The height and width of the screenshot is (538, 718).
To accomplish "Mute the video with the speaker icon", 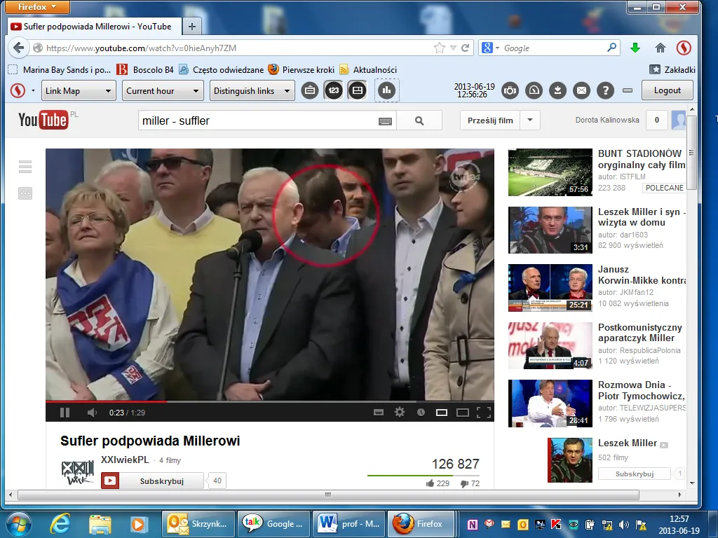I will (92, 413).
